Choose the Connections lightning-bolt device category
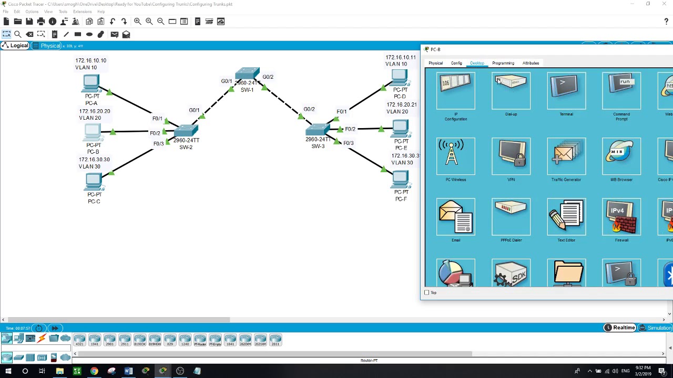 (x=42, y=339)
